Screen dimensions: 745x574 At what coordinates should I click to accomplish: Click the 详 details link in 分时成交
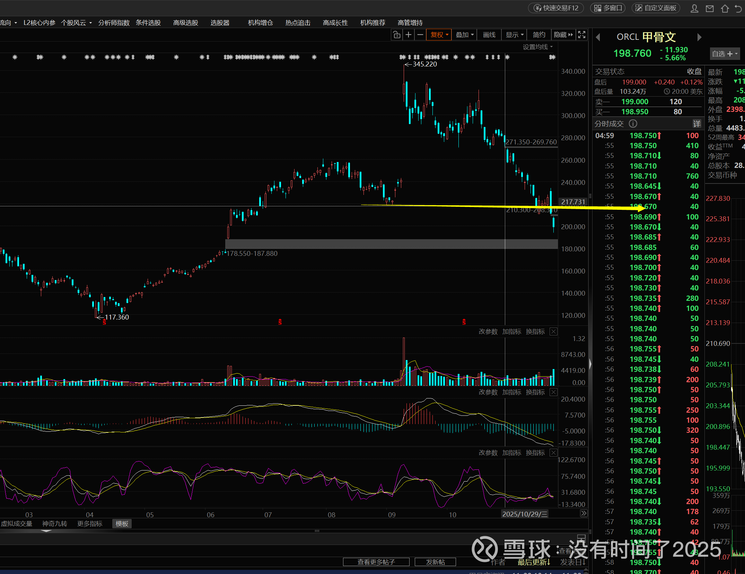pyautogui.click(x=696, y=124)
